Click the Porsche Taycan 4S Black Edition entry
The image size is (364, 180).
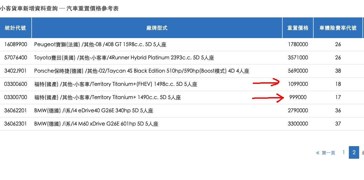(141, 71)
